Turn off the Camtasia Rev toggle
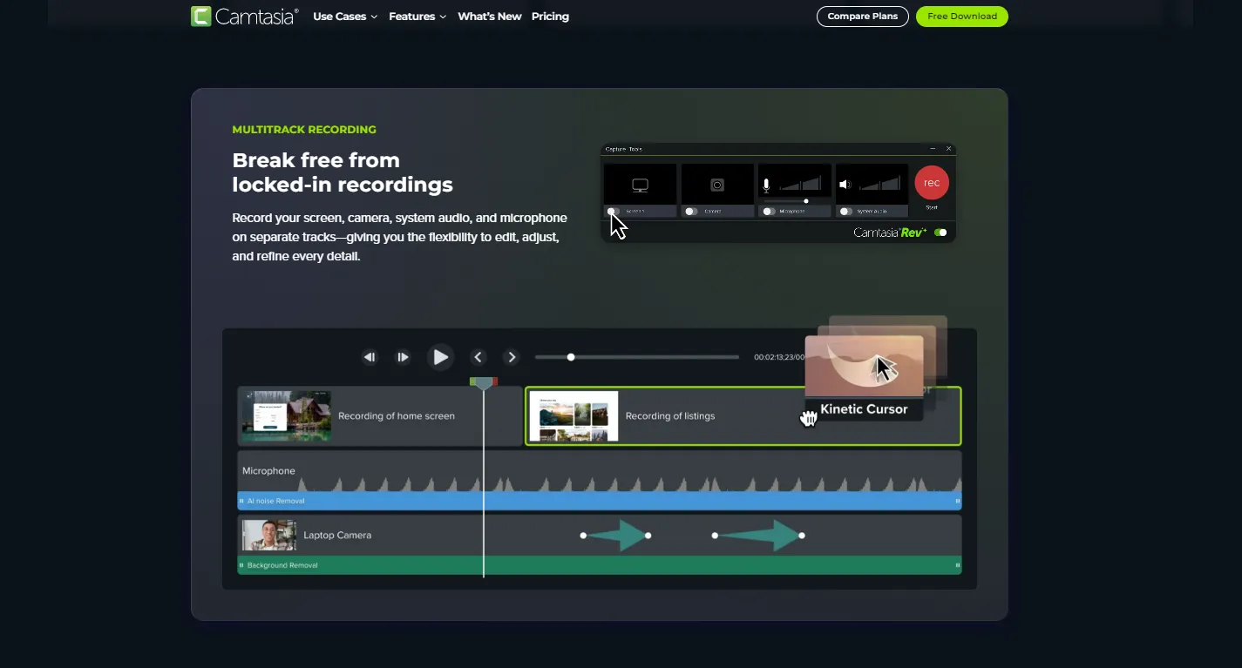This screenshot has height=668, width=1242. [x=940, y=233]
